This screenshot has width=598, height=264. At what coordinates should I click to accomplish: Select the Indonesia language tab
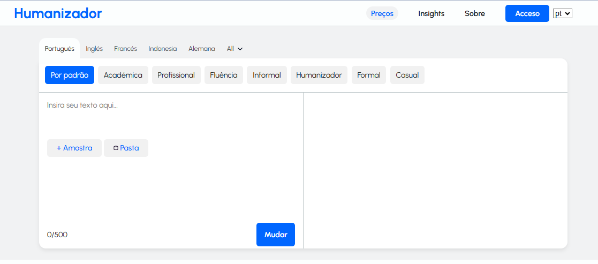tap(162, 49)
